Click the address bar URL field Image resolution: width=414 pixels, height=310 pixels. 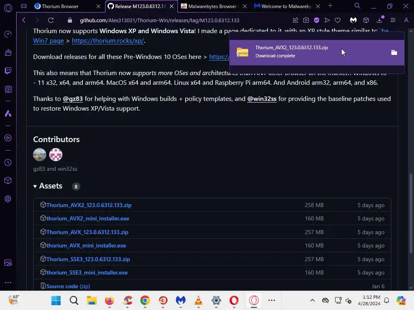(x=159, y=20)
